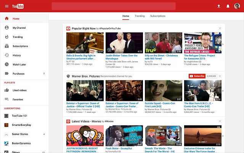This screenshot has width=244, height=153.
Task: Open Suicide Squad Comic-Con First Look link
Action: click(160, 105)
